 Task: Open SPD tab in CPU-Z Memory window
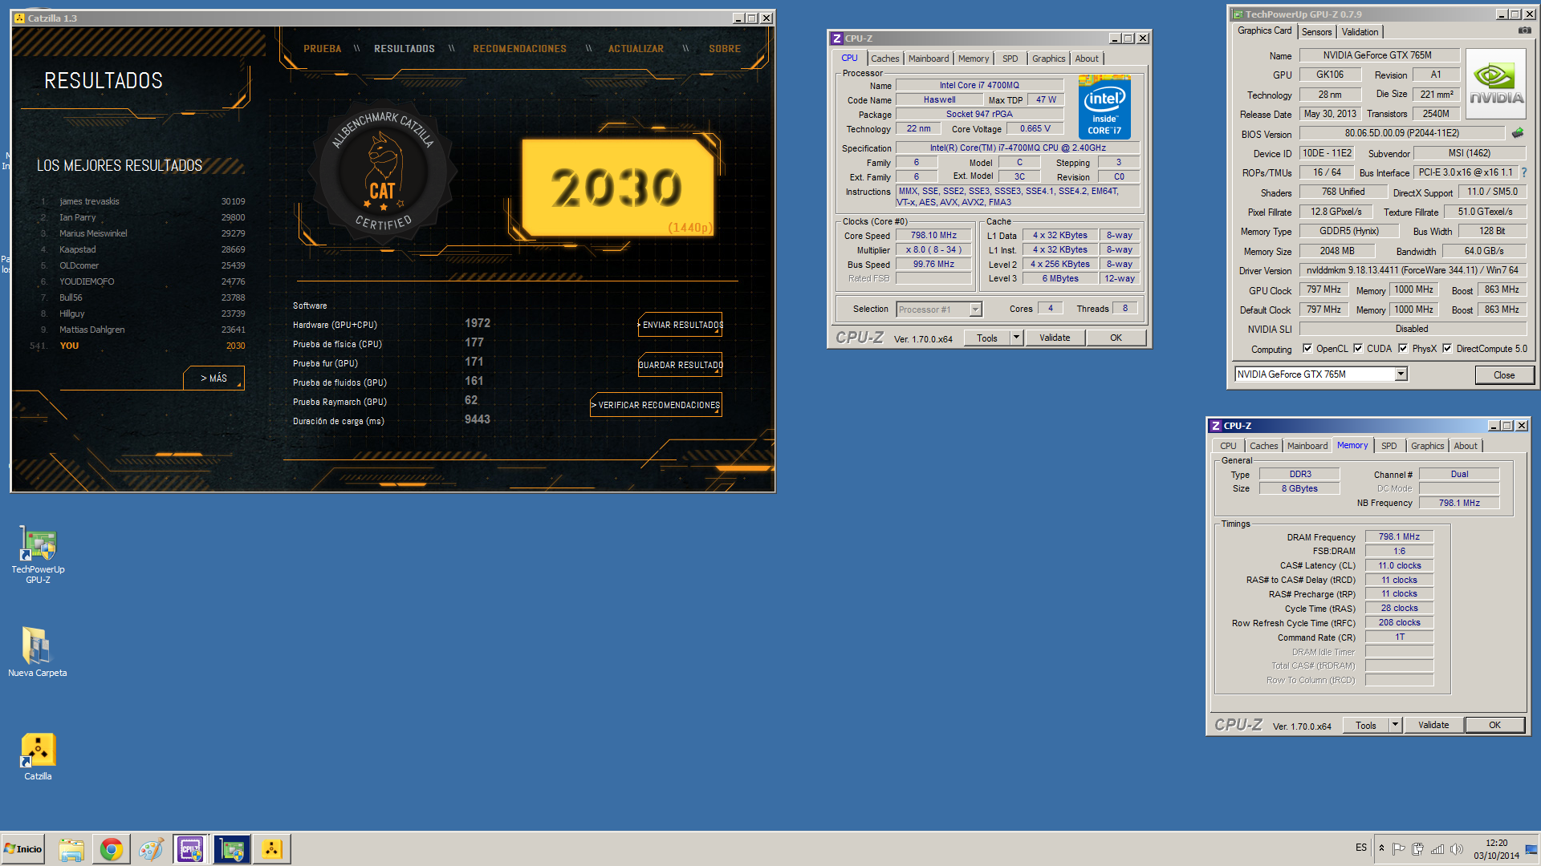pyautogui.click(x=1389, y=446)
